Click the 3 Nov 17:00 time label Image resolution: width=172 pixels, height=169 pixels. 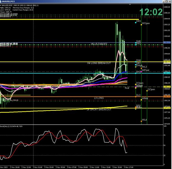pos(129,167)
